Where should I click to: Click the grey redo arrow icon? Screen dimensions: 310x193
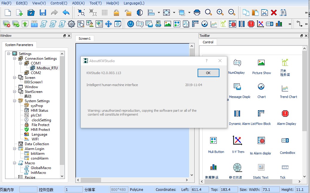click(54, 13)
